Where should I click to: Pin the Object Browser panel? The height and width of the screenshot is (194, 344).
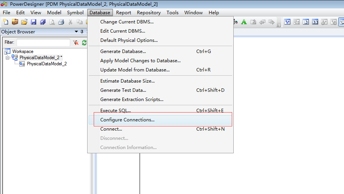tap(82, 32)
